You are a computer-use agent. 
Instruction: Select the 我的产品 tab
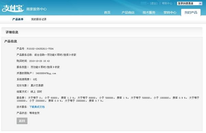[x=191, y=12]
